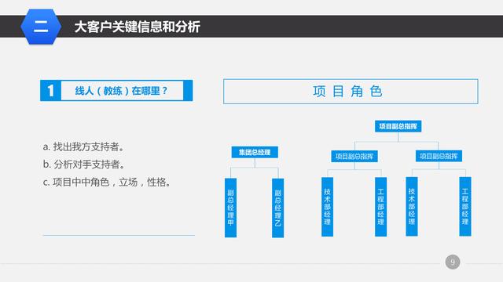Click the 集团总经理 org chart box

pyautogui.click(x=255, y=152)
